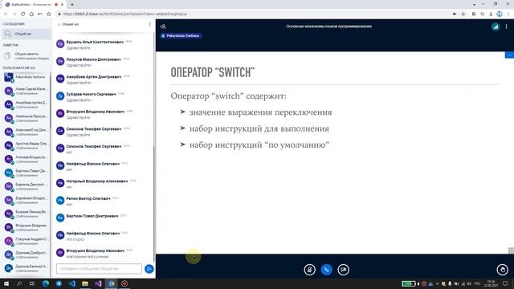
Task: Click chat name Акирбаев Артём Дмитриевич
Action: pos(94,77)
